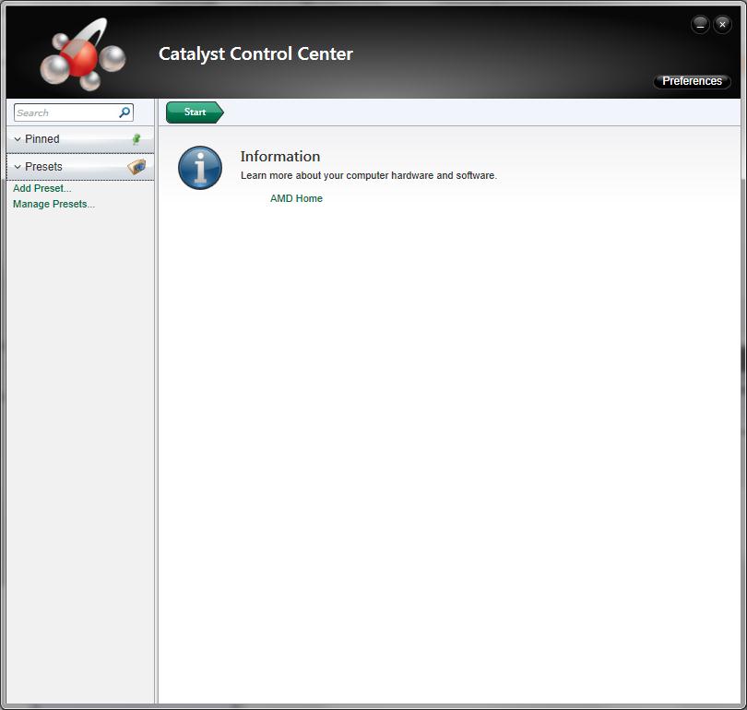Click the Catalyst Control Center title text

[255, 53]
